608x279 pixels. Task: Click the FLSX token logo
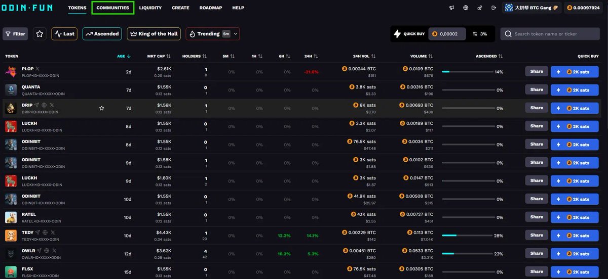[x=11, y=271]
